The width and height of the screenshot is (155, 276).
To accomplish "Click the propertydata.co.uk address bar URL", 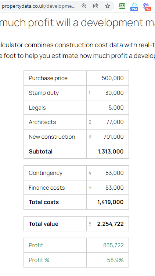I will click(39, 6).
